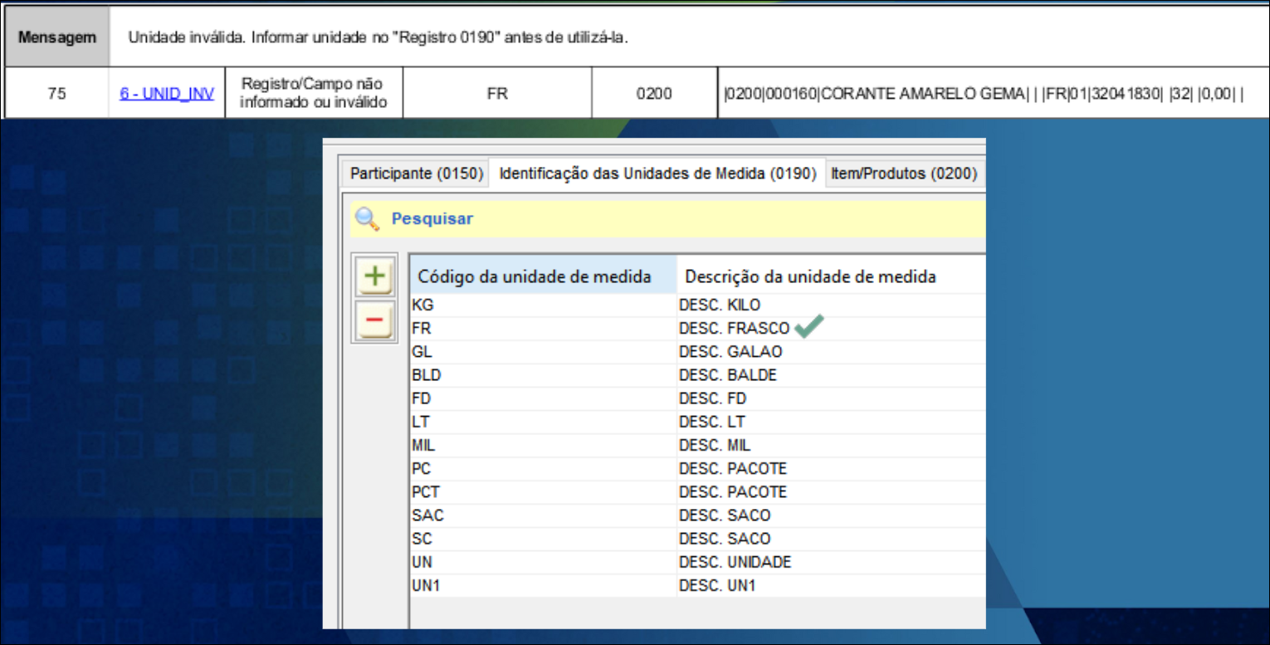This screenshot has height=645, width=1270.
Task: Click the DESC. UNIDADE description cell
Action: 831,562
